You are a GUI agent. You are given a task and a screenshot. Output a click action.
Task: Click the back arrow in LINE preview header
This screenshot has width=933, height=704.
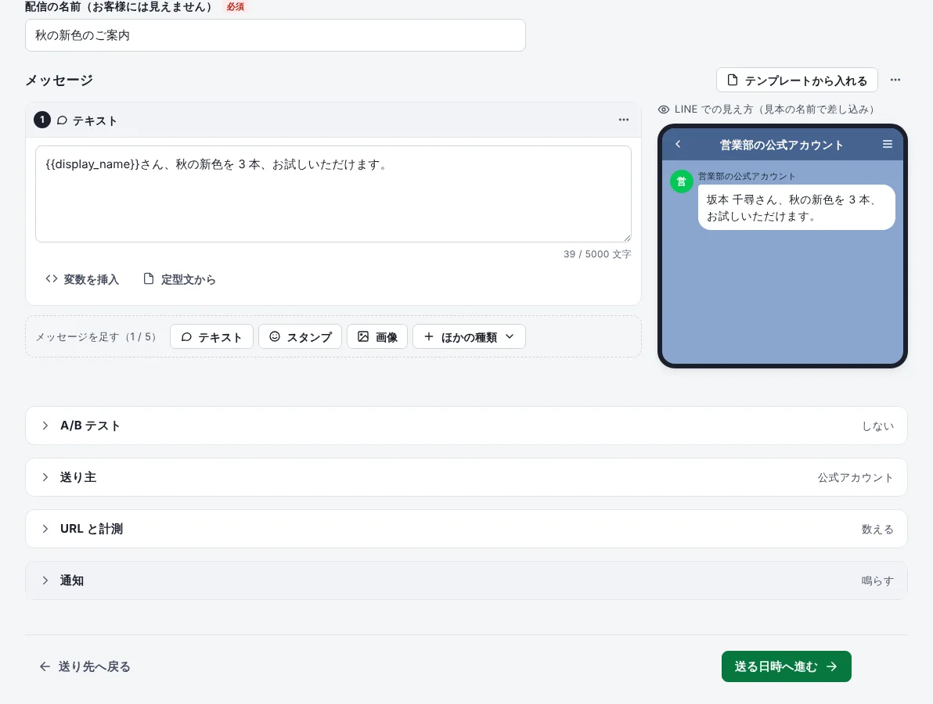tap(678, 145)
